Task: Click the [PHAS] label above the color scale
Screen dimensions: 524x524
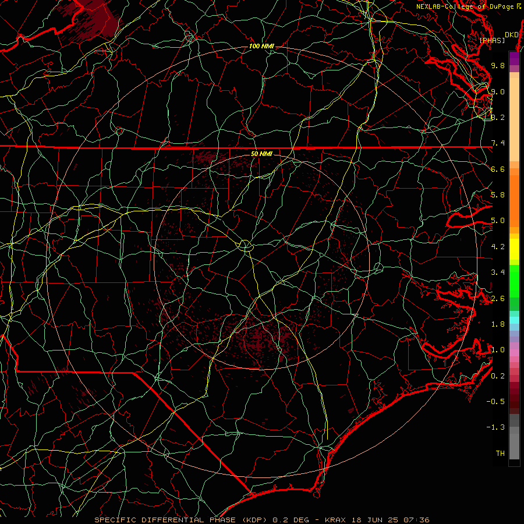Action: 492,40
